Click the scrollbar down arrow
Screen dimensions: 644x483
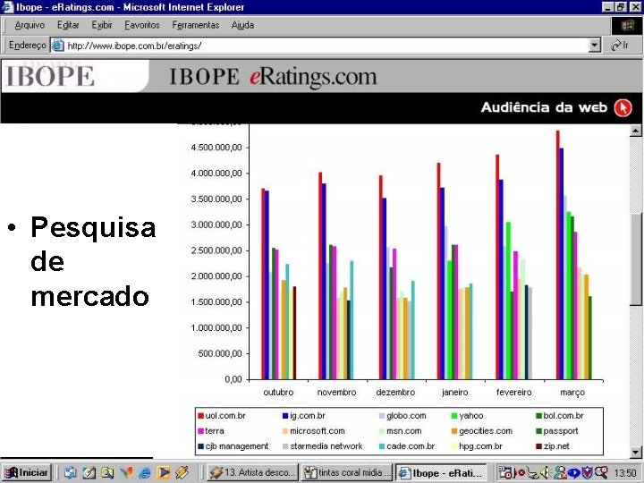pyautogui.click(x=635, y=452)
